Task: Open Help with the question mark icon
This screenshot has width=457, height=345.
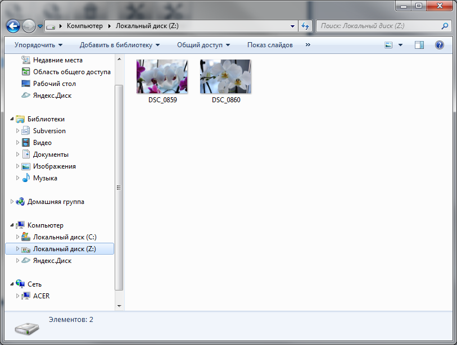Action: (x=439, y=45)
